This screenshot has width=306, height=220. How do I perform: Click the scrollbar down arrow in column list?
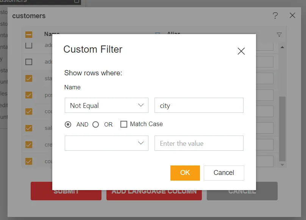(282, 165)
